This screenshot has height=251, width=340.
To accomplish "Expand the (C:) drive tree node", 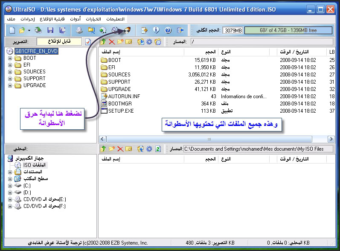I will (10, 186).
